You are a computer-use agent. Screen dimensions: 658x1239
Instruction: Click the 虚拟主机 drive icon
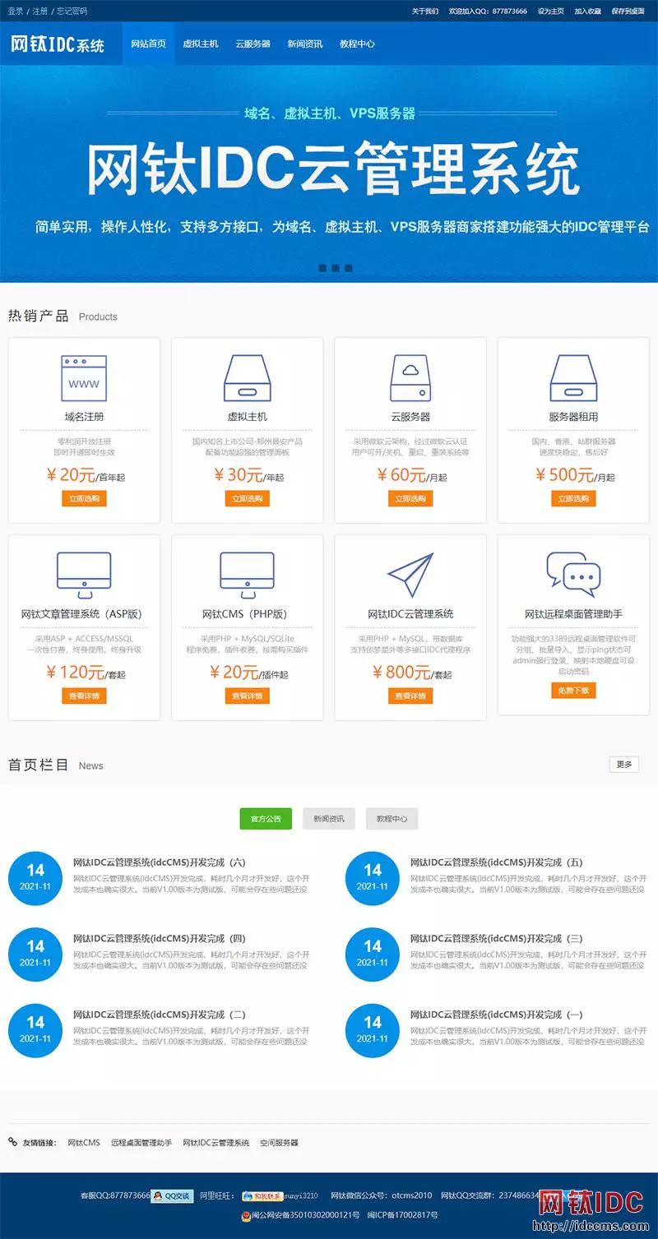[x=248, y=377]
